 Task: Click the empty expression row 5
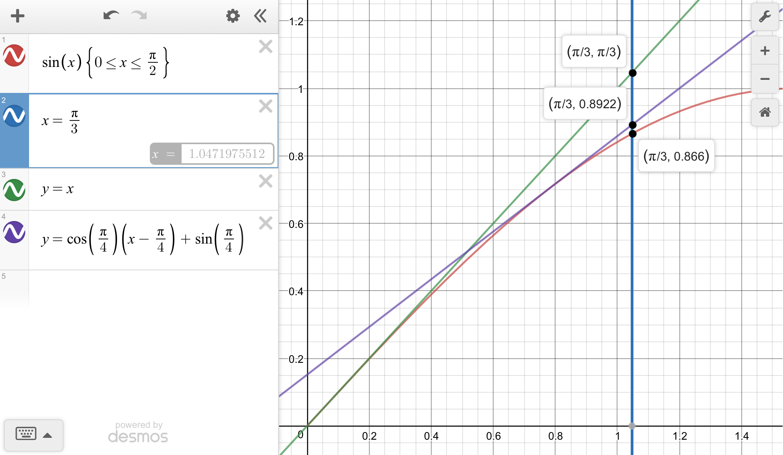153,289
